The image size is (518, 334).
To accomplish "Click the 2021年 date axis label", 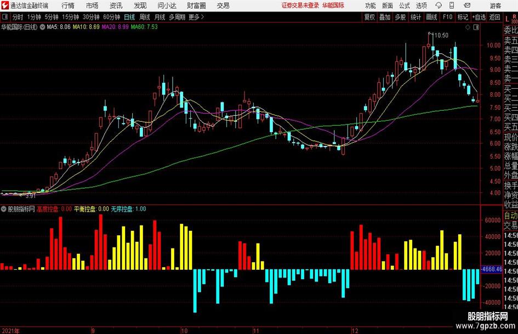I will [10, 331].
